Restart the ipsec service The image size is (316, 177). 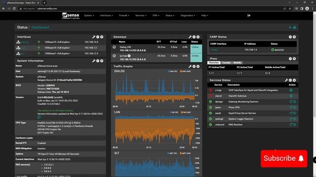tap(291, 108)
